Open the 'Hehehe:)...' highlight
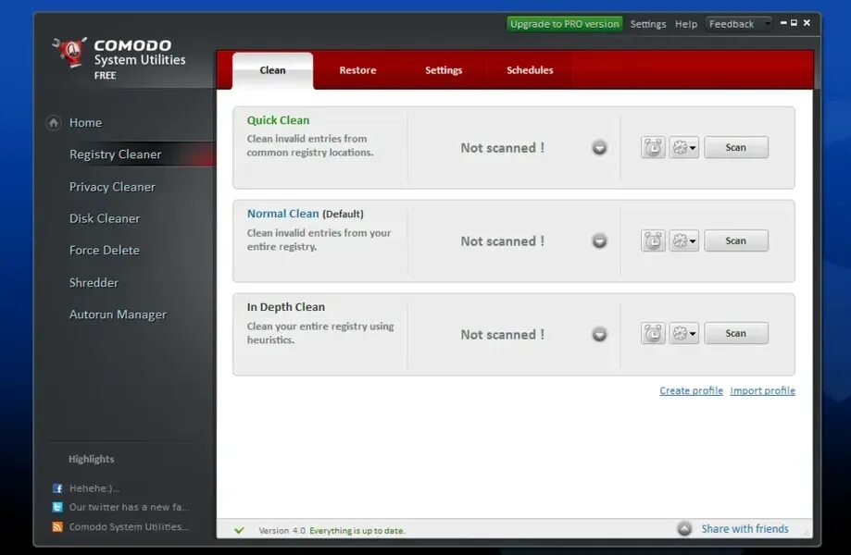 click(x=94, y=488)
